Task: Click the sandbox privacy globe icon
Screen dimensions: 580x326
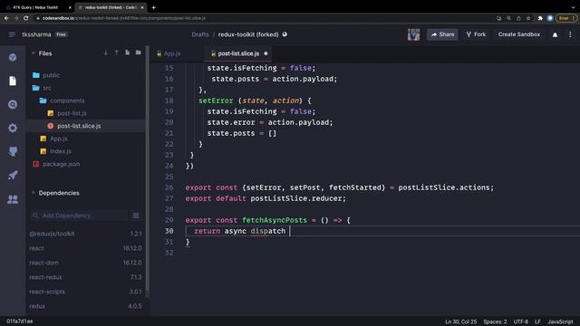Action: (285, 34)
